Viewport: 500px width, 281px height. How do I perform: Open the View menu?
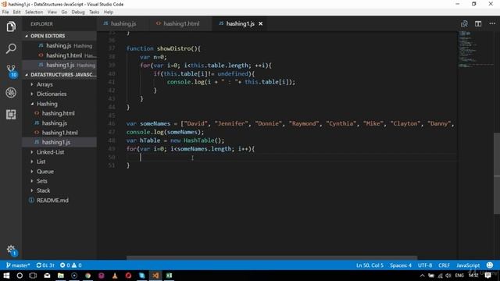coord(52,12)
